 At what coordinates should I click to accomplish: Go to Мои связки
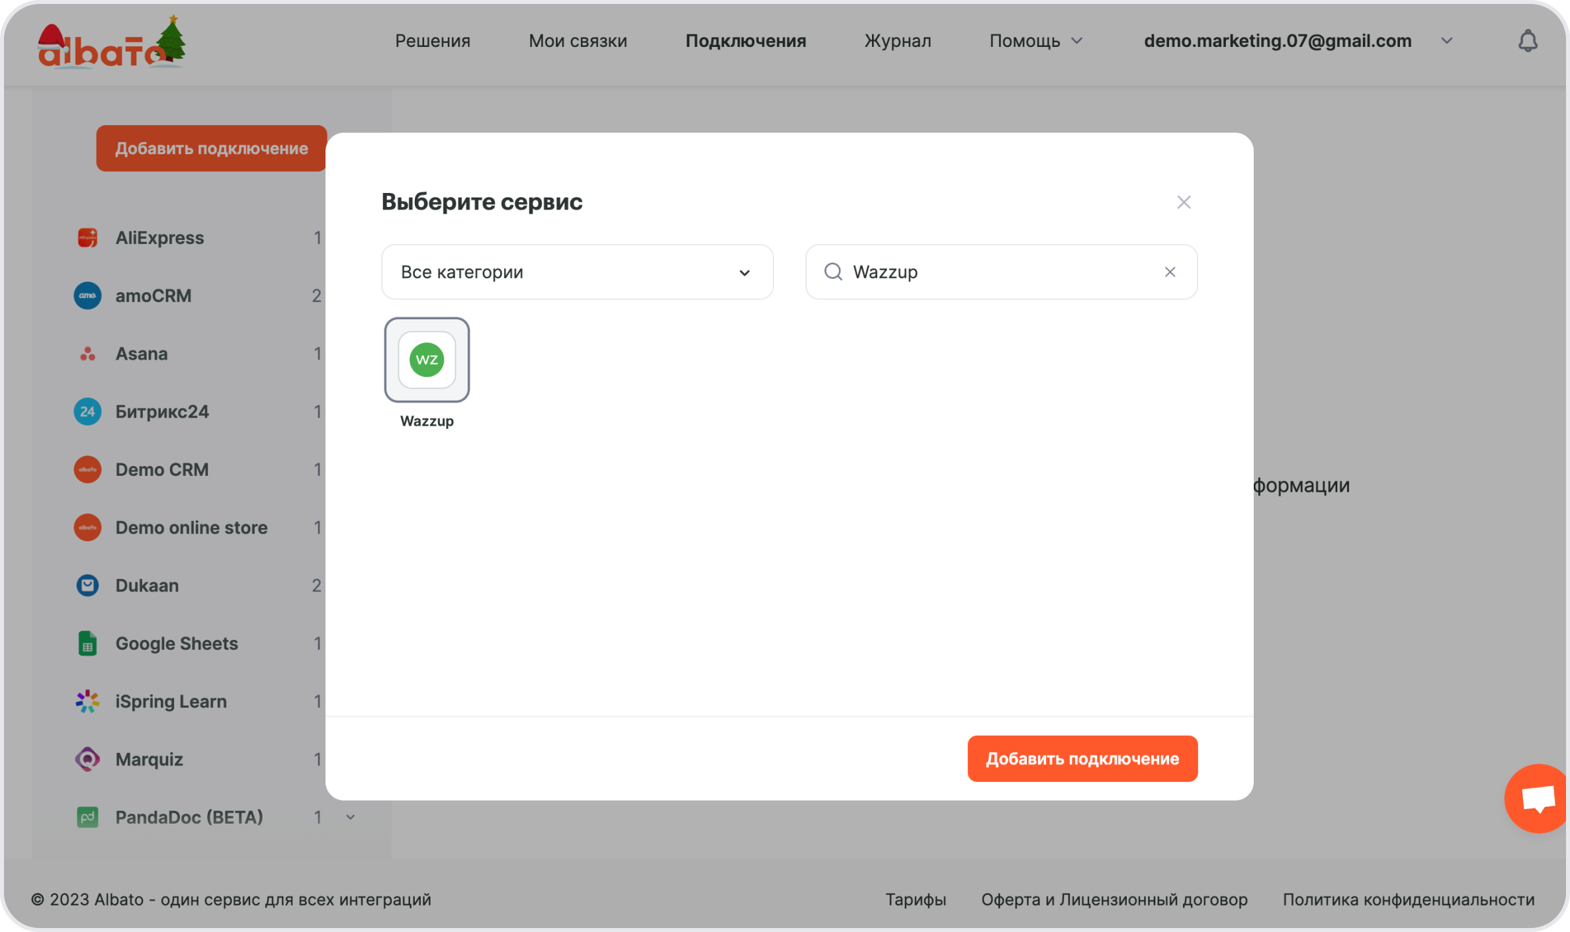point(578,41)
